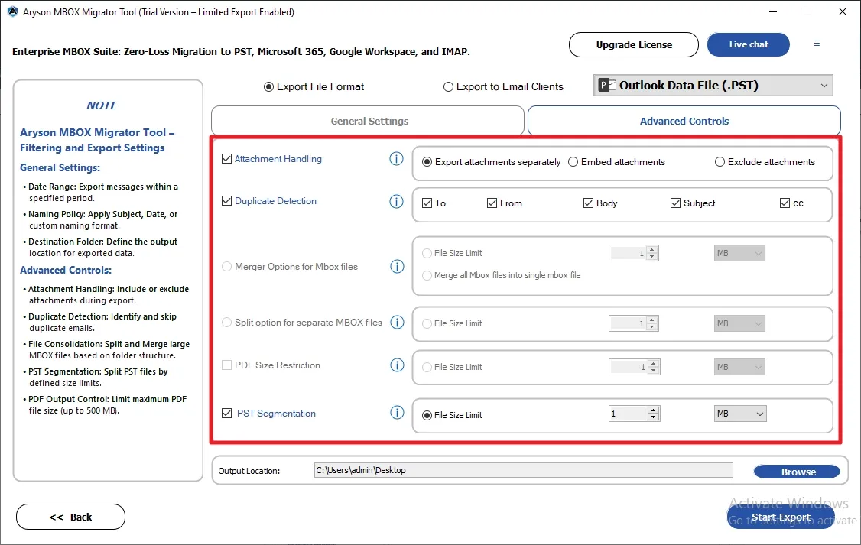Click Start Export button

[780, 517]
